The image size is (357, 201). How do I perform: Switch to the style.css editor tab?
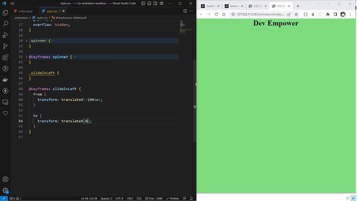51,11
